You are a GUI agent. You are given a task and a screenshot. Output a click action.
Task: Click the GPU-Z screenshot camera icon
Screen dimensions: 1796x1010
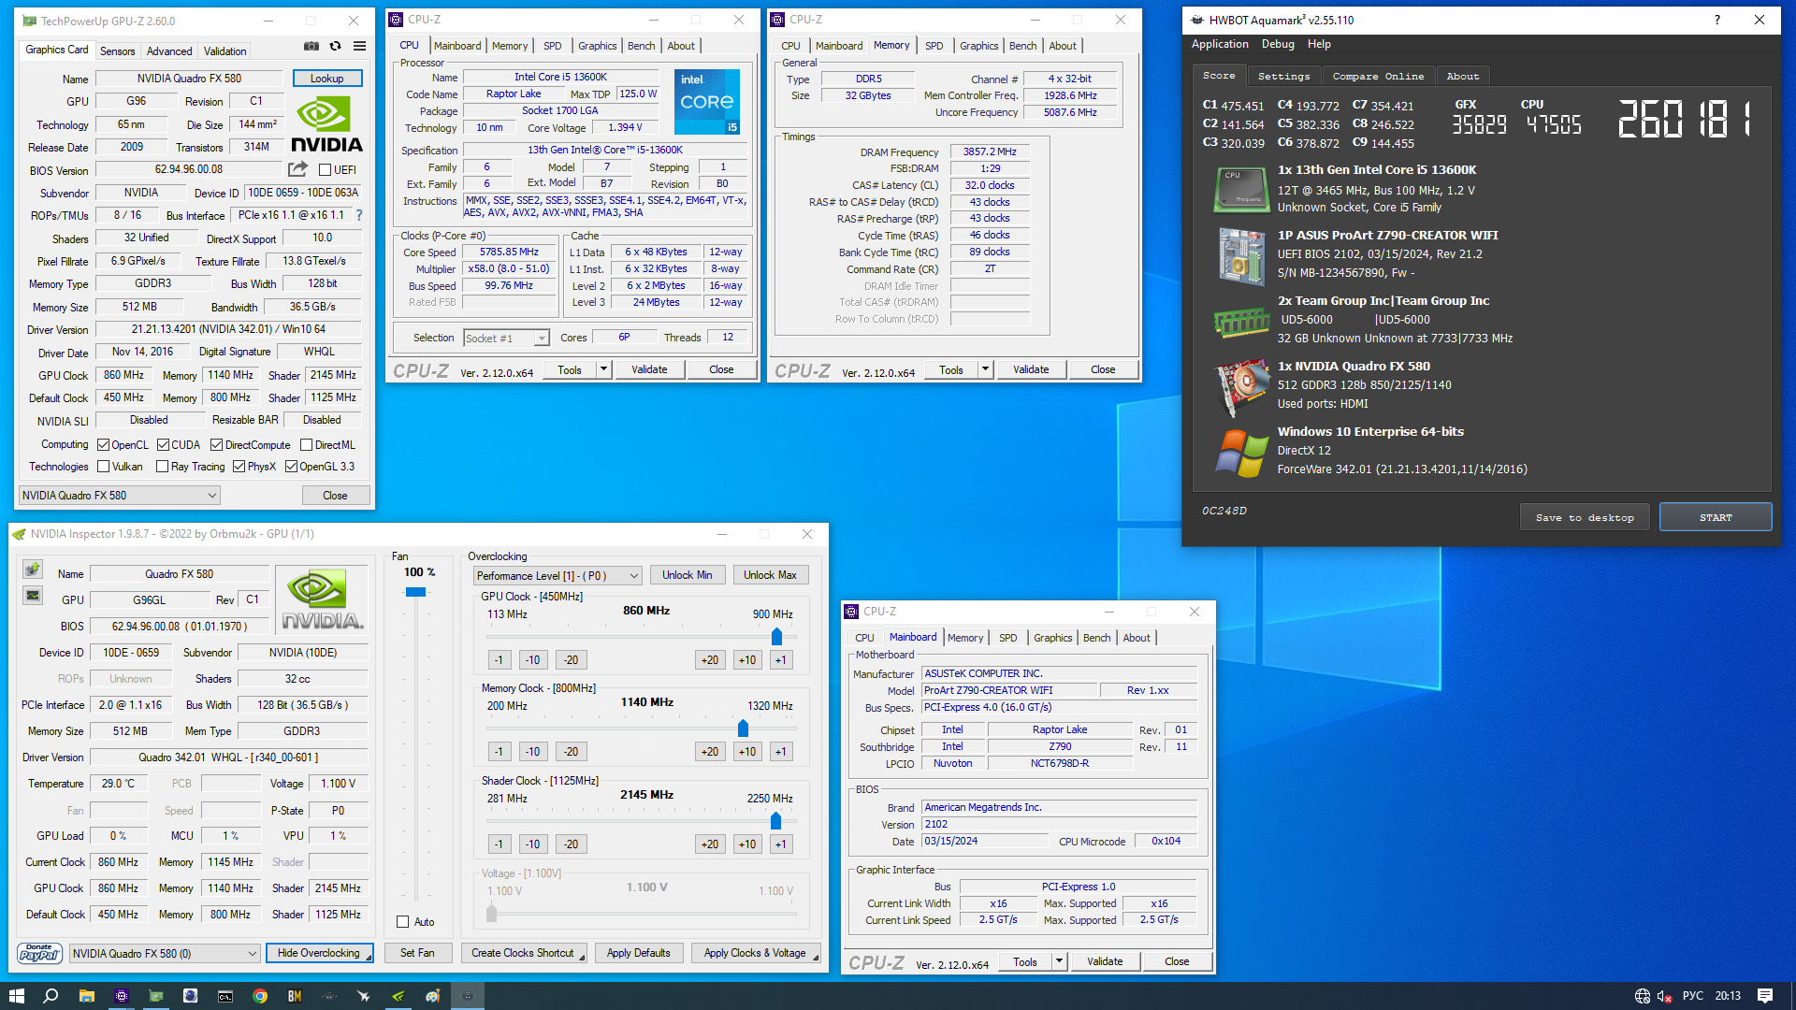coord(311,46)
